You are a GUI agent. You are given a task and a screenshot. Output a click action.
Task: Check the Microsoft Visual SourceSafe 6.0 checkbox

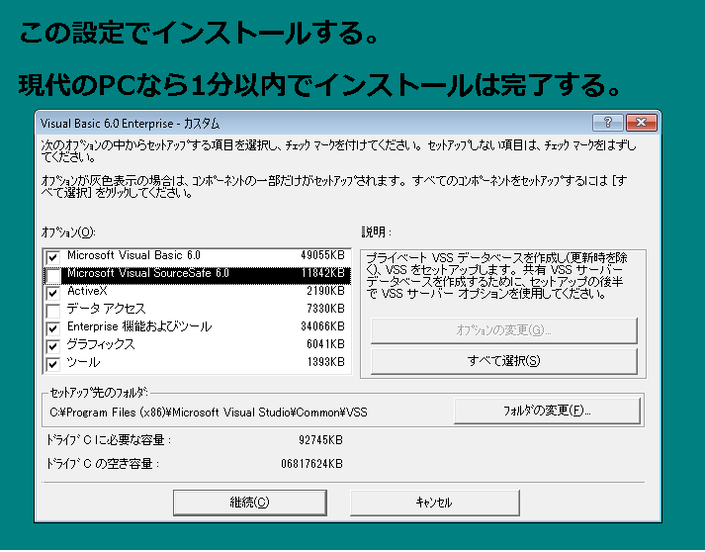(x=53, y=275)
